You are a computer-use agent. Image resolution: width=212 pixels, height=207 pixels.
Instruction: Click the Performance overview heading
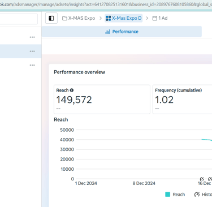click(x=80, y=72)
